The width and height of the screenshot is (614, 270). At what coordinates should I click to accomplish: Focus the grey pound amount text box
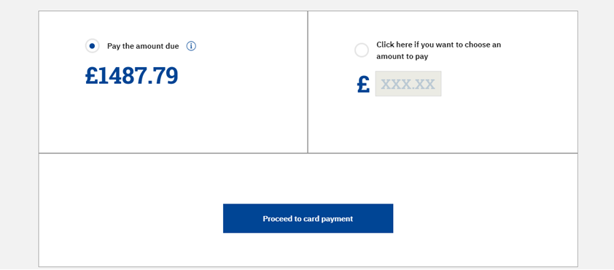point(408,83)
